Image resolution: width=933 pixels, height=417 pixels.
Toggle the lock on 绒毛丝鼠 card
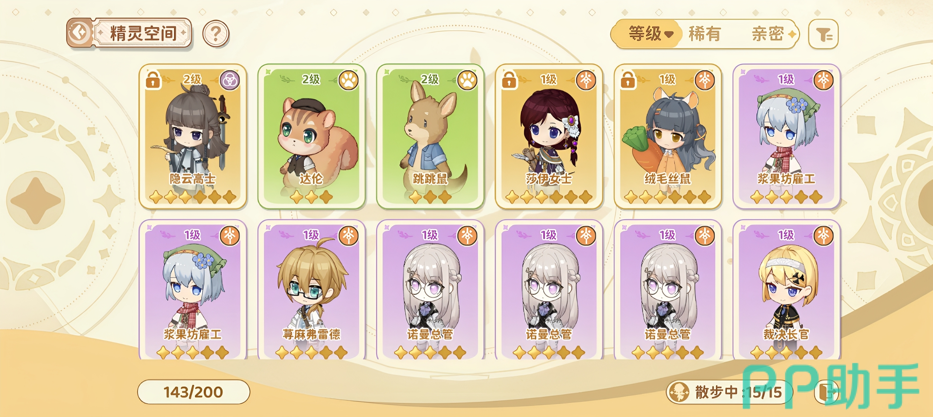pos(628,80)
